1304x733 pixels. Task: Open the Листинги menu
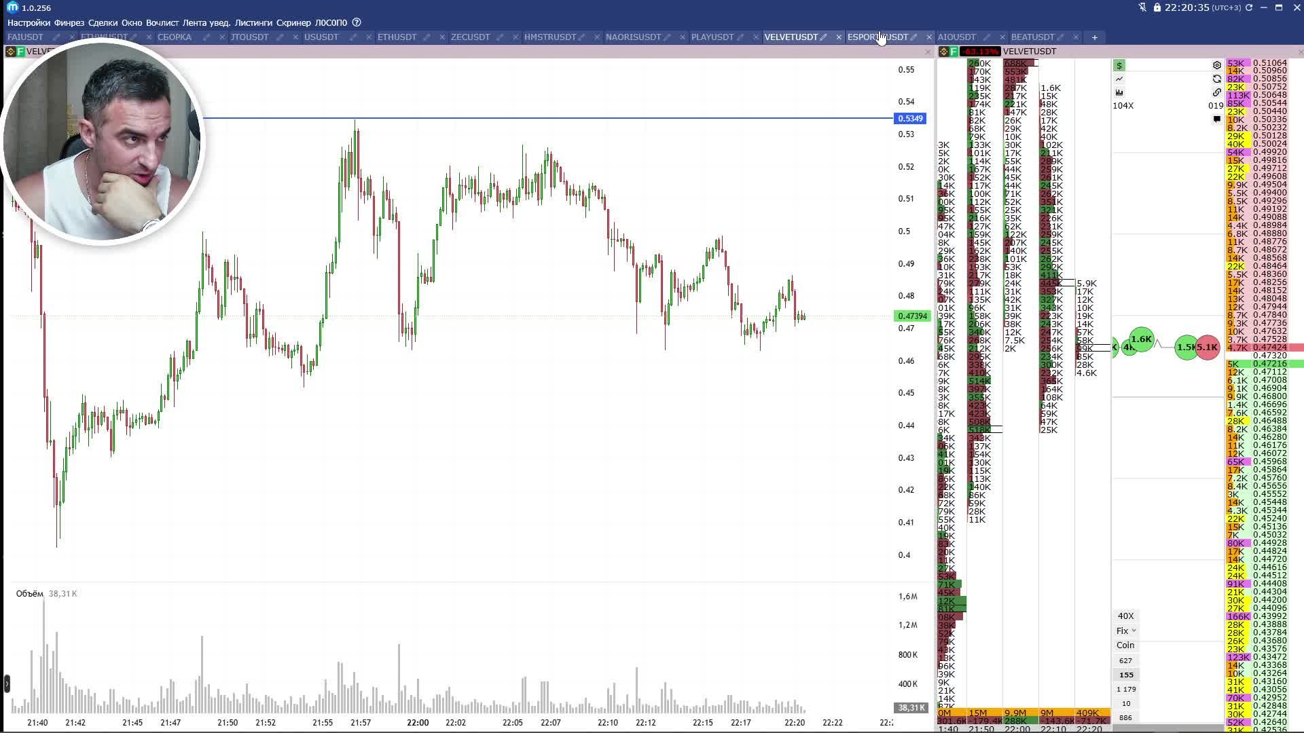pos(253,22)
